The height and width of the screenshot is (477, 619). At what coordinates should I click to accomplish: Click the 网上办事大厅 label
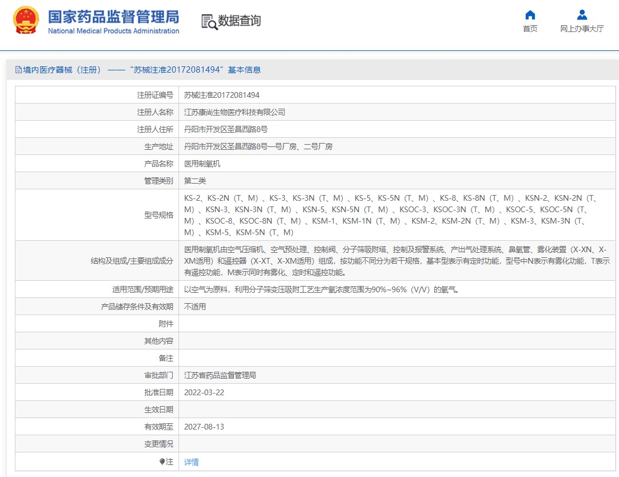point(582,29)
